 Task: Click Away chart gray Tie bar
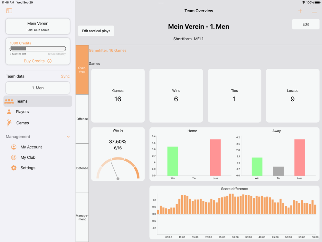tap(278, 171)
